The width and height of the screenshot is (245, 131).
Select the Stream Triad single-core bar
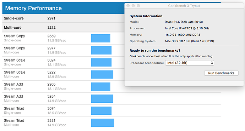102,110
